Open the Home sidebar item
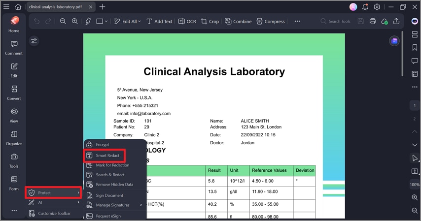Screen dimensions: 421x221 [14, 24]
